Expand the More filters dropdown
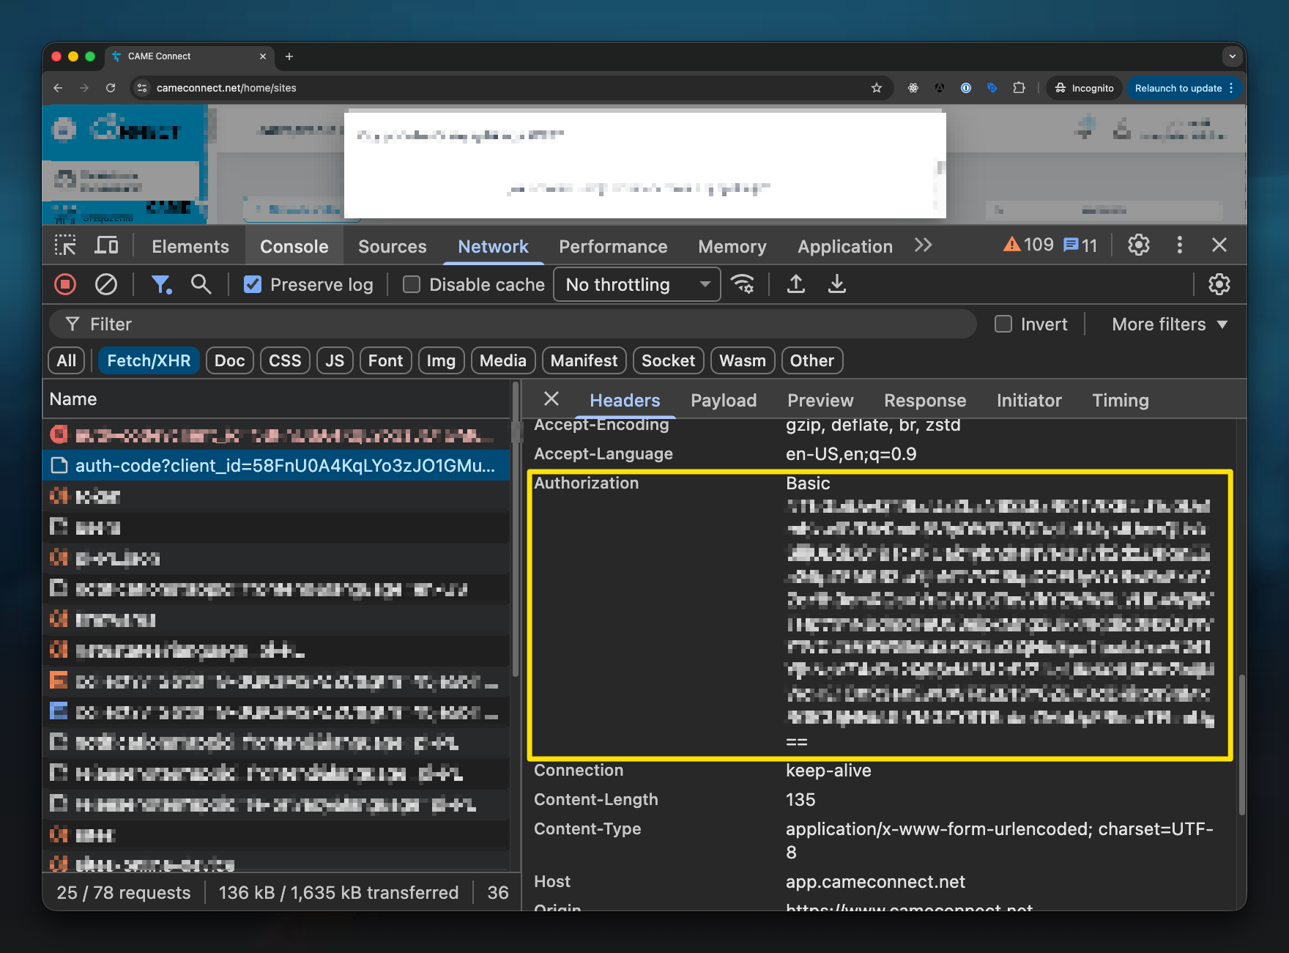Screen dimensions: 1289x953 1169,324
